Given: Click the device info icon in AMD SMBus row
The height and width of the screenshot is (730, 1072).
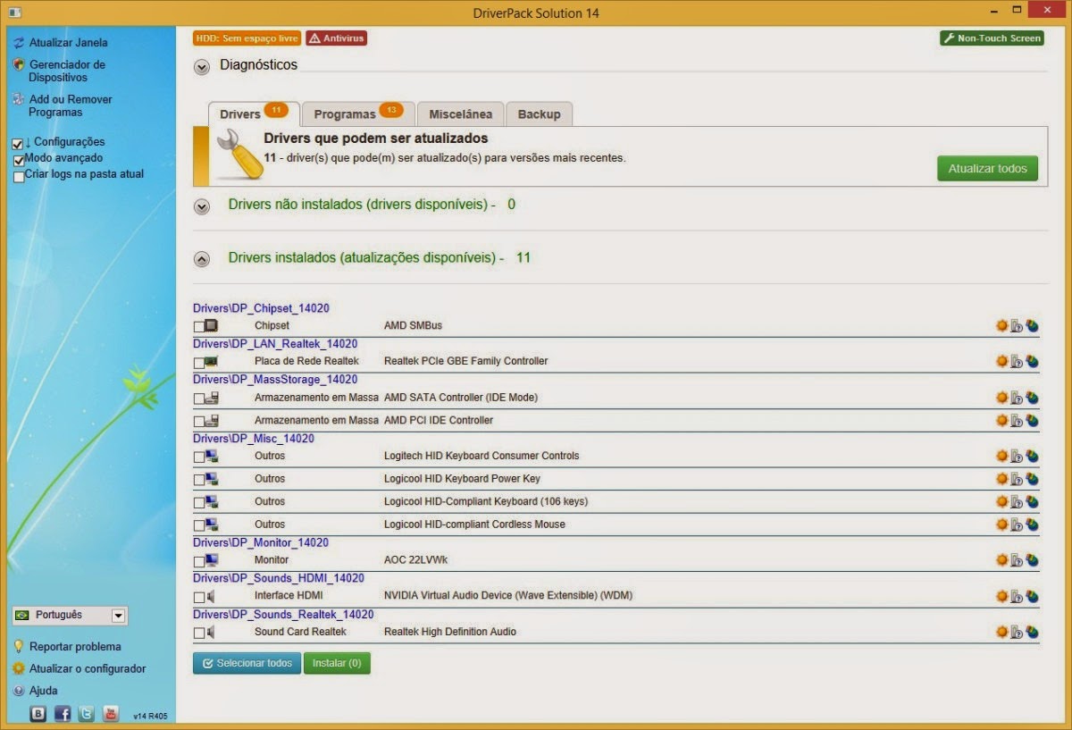Looking at the screenshot, I should tap(1017, 325).
